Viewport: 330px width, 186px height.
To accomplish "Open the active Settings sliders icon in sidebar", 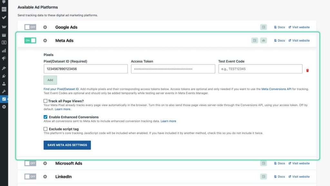I will tap(4, 99).
